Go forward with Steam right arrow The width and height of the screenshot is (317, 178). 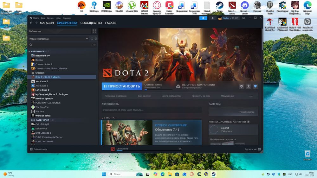[x=36, y=23]
